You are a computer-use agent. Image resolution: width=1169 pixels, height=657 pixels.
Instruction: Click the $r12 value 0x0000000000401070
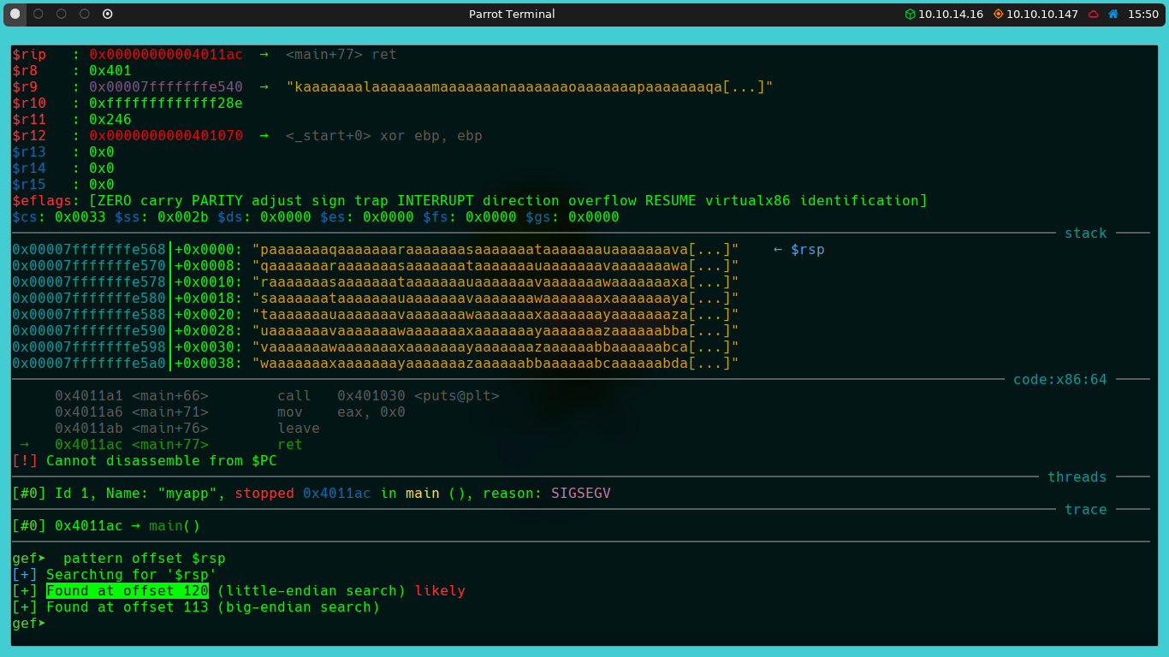(166, 135)
